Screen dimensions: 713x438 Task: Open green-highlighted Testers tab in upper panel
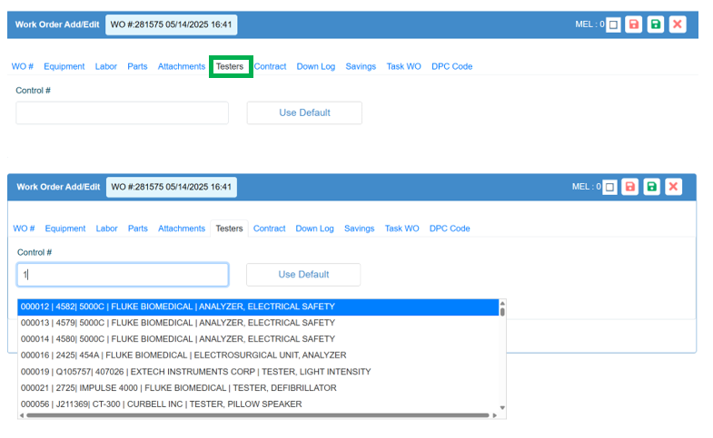[230, 66]
